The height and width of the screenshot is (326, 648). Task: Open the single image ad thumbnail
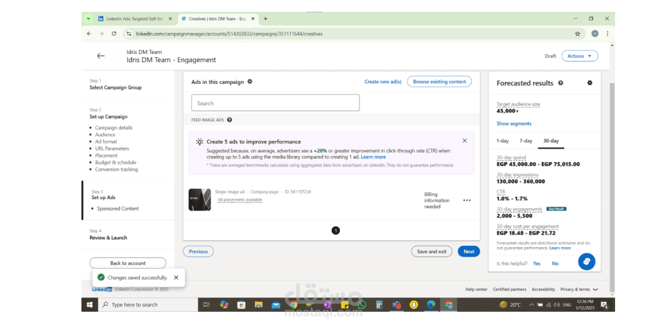coord(200,200)
